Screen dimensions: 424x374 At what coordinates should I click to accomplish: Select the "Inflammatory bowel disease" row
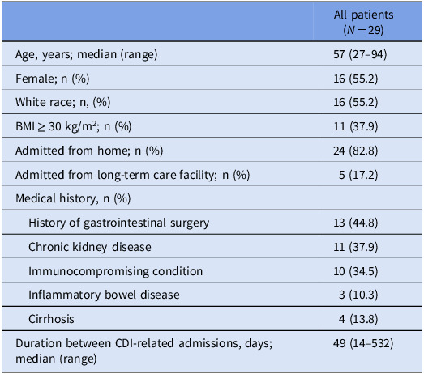pos(212,295)
